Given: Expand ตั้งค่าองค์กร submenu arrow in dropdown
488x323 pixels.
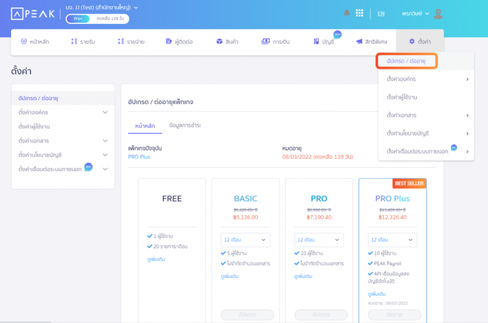Looking at the screenshot, I should point(467,80).
